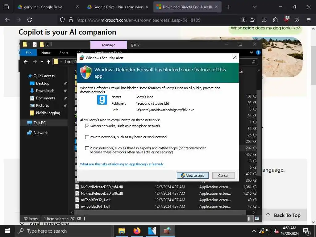This screenshot has height=237, width=316.
Task: Click the Explorer search magnifier icon
Action: (x=254, y=62)
